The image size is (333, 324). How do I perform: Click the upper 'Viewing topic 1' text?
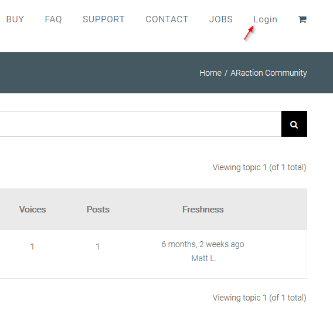click(259, 167)
